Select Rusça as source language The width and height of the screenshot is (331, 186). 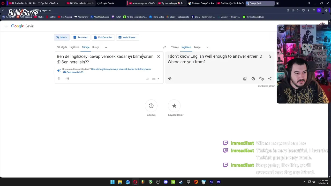(96, 47)
